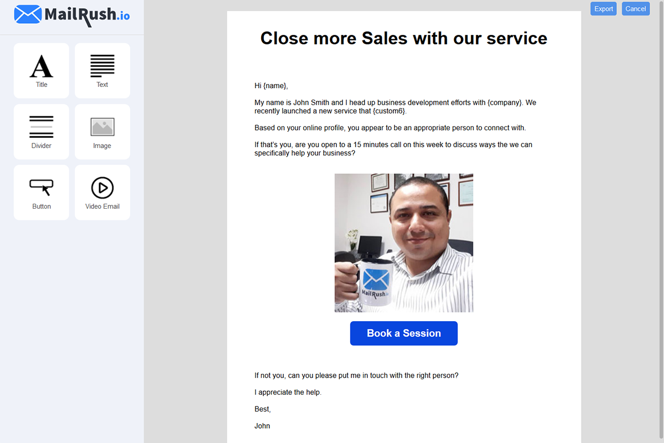
Task: Select the Video Email block icon
Action: [x=102, y=192]
